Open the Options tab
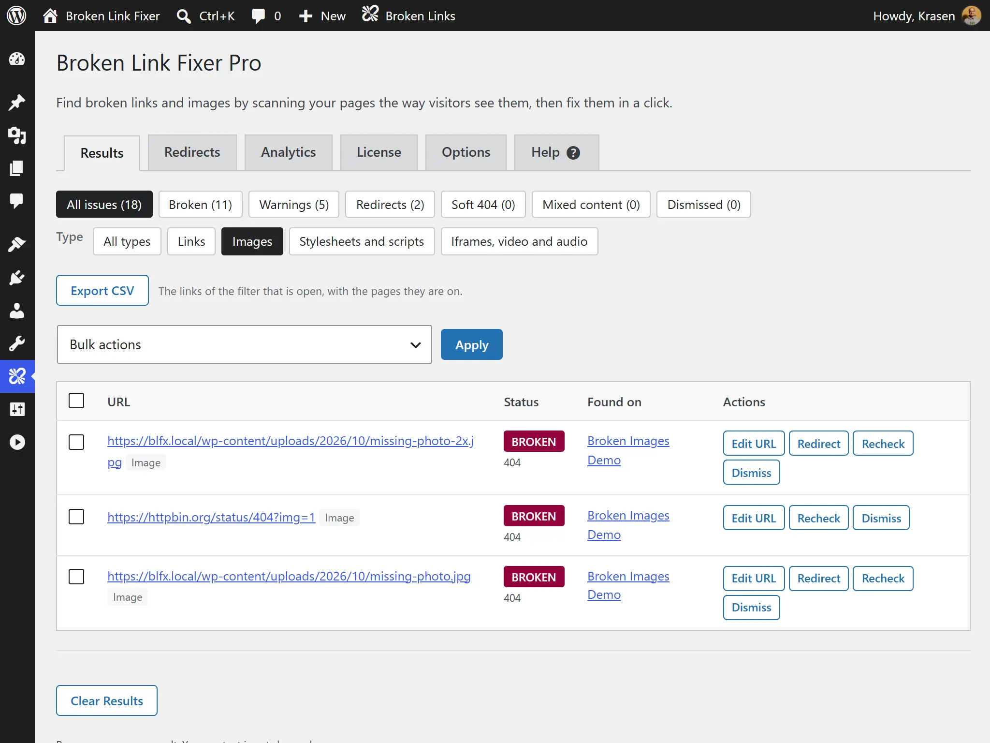The height and width of the screenshot is (743, 990). click(466, 152)
